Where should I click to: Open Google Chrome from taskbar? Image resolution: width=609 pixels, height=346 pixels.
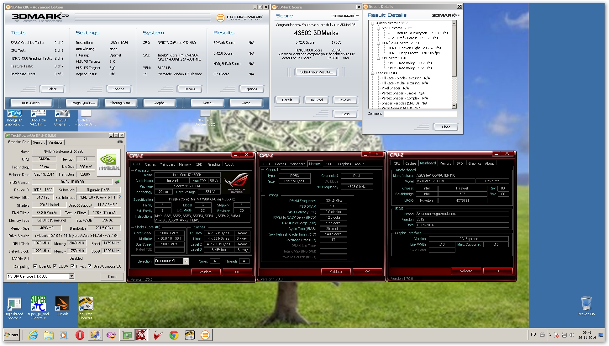[x=174, y=335]
